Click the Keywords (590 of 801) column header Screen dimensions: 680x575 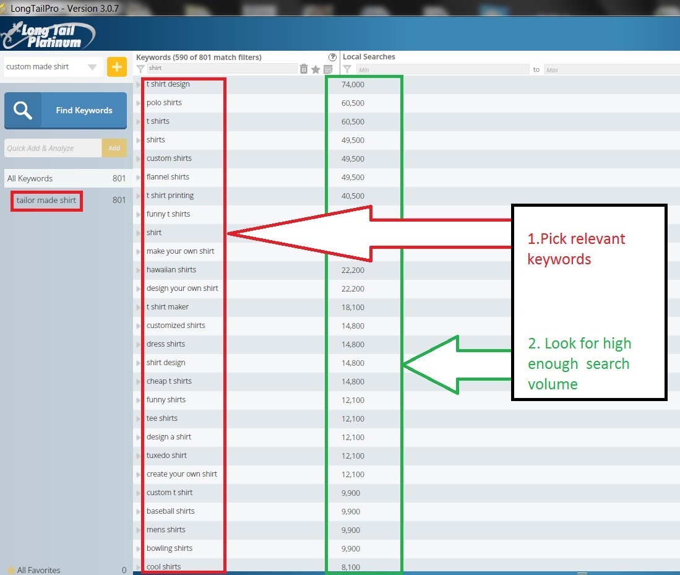coord(199,58)
